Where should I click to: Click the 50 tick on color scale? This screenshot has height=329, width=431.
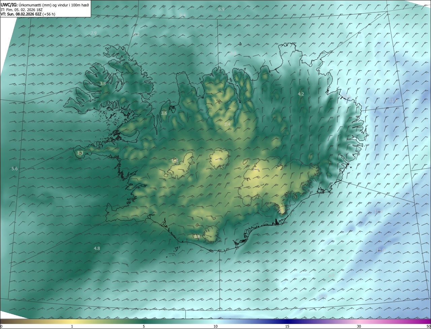tap(428, 327)
